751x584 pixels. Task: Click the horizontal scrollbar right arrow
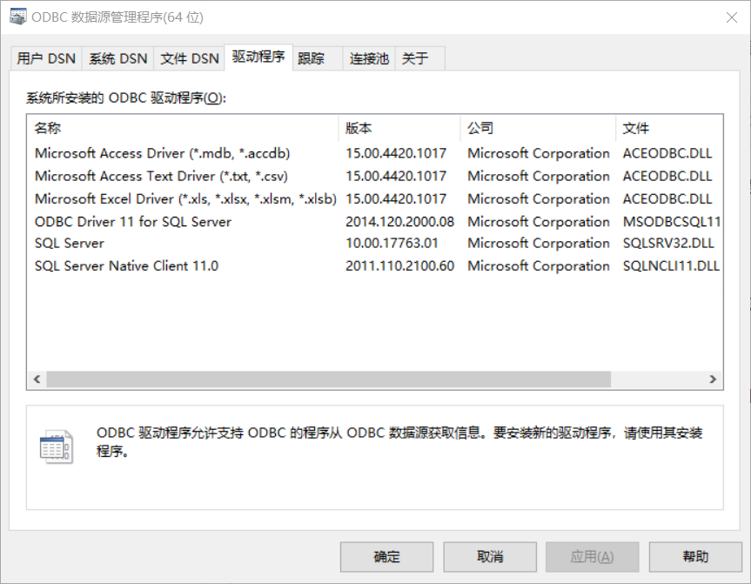(713, 379)
